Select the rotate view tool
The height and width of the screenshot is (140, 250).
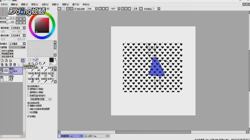(37, 64)
